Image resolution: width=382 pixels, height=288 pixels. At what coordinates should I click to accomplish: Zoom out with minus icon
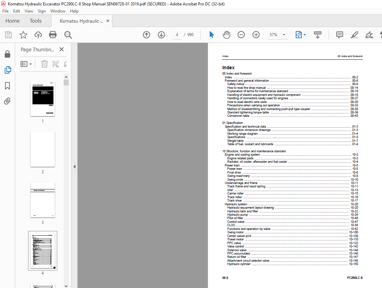point(241,35)
